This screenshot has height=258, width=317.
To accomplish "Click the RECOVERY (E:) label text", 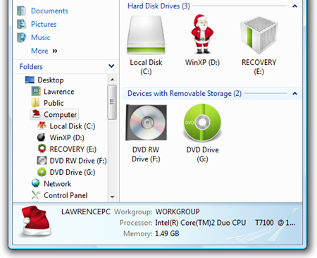I will tap(259, 67).
